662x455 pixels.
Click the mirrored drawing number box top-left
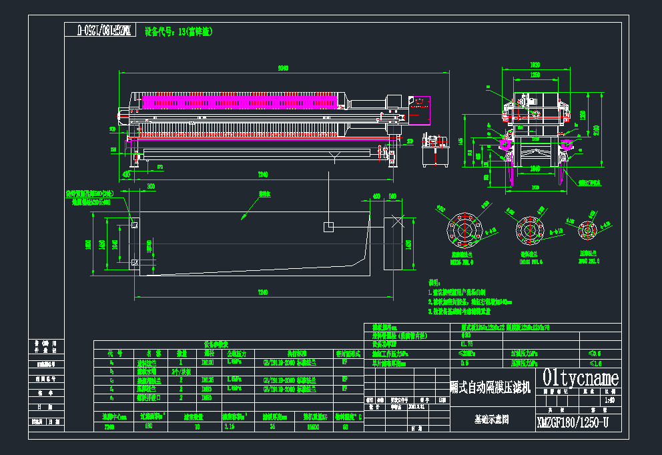tap(101, 30)
